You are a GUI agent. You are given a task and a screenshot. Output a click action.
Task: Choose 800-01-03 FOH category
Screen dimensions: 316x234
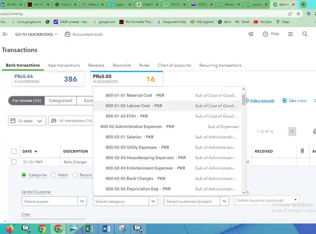167,116
